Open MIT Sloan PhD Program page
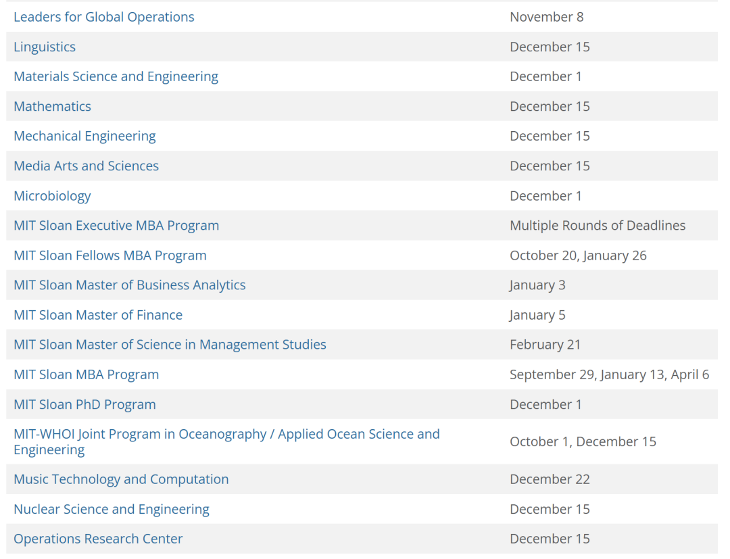 pos(84,404)
